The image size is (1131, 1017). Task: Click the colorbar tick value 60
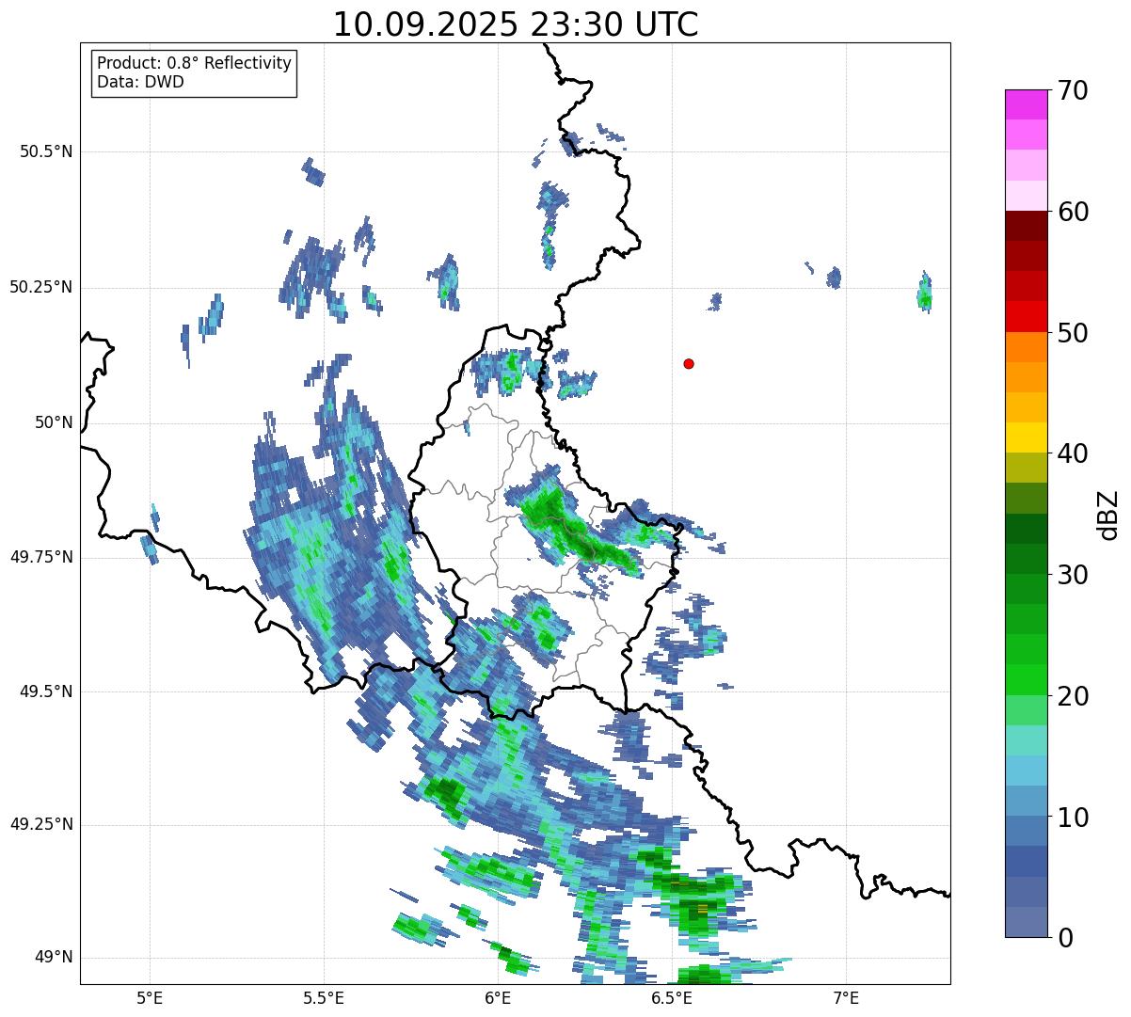pos(1072,212)
